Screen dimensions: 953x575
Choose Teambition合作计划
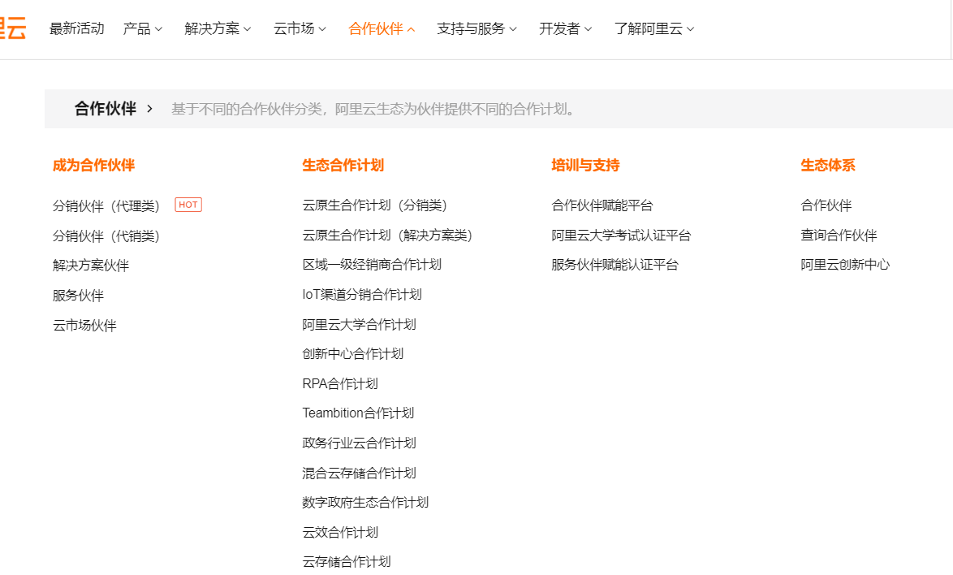(359, 413)
